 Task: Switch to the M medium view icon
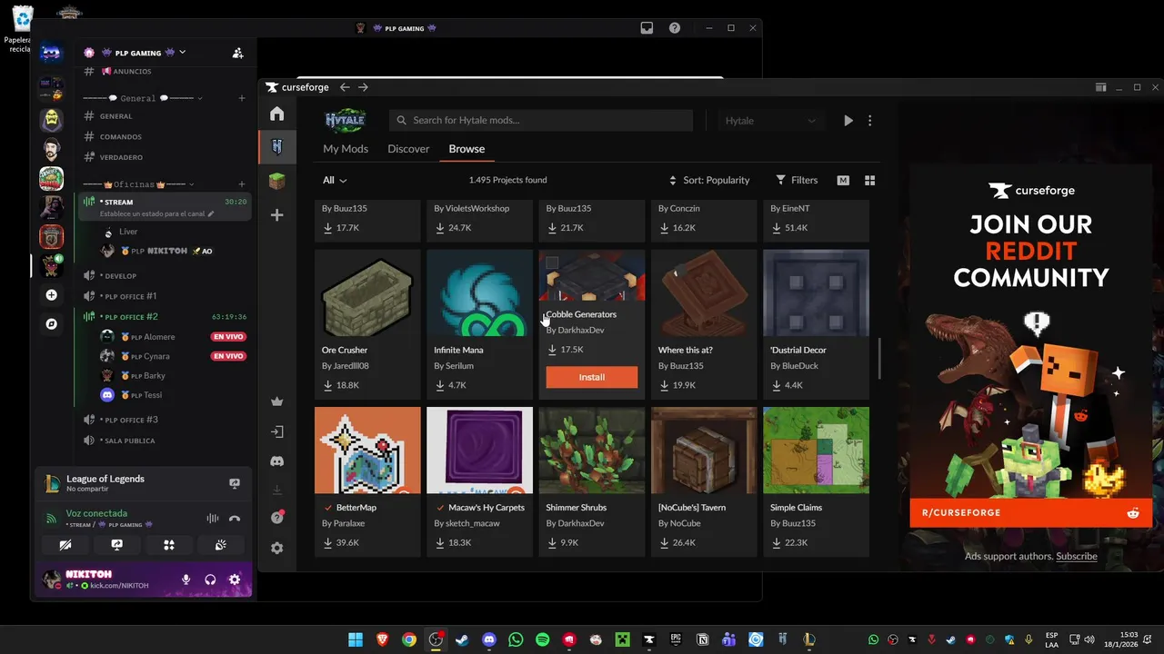[843, 181]
